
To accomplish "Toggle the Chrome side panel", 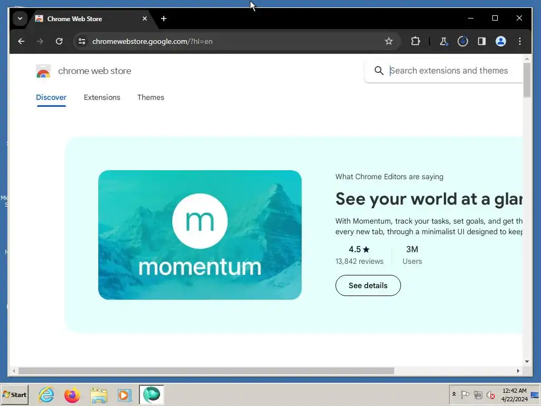I will pos(482,41).
